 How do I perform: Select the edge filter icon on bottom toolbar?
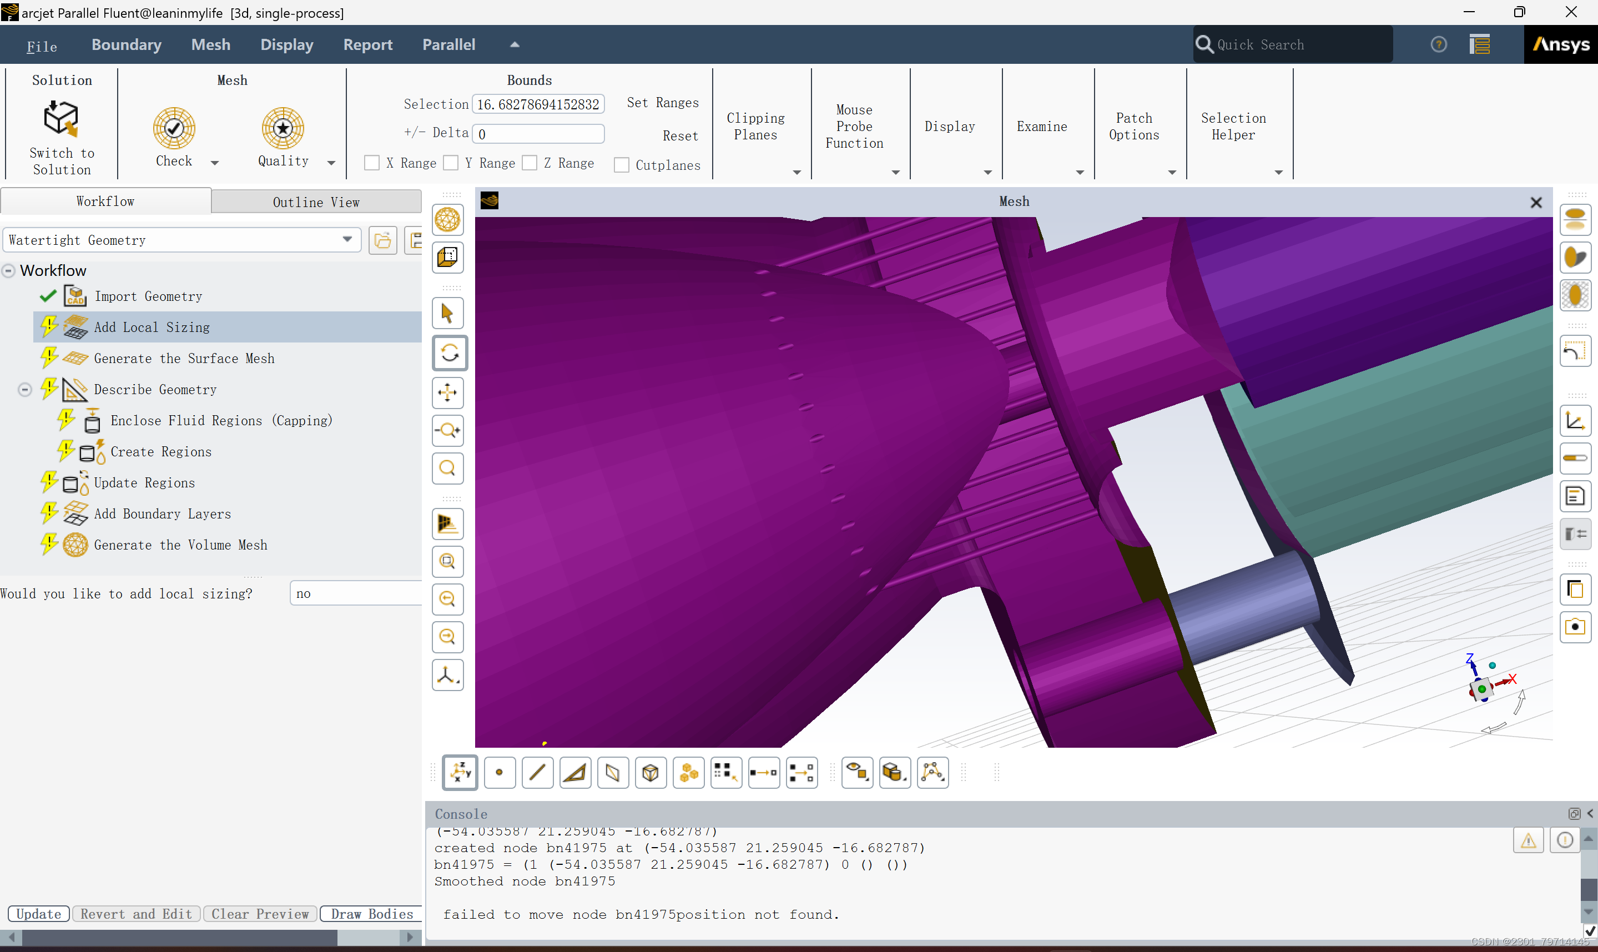pos(538,772)
